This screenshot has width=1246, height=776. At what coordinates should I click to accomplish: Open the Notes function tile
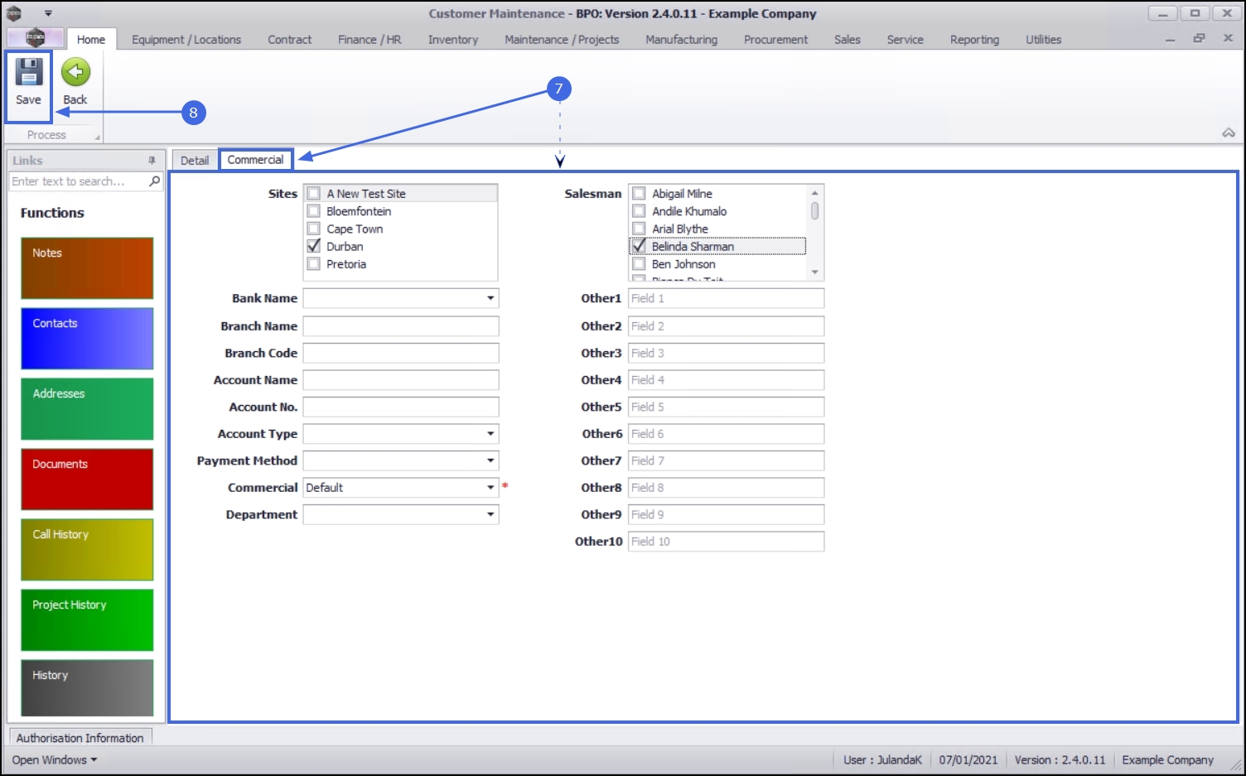(x=87, y=268)
